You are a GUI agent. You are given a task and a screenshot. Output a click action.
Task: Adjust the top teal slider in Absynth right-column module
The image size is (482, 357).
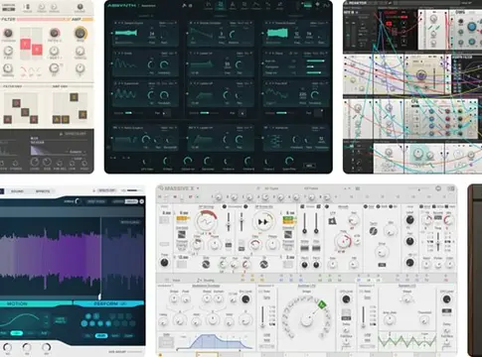click(316, 61)
